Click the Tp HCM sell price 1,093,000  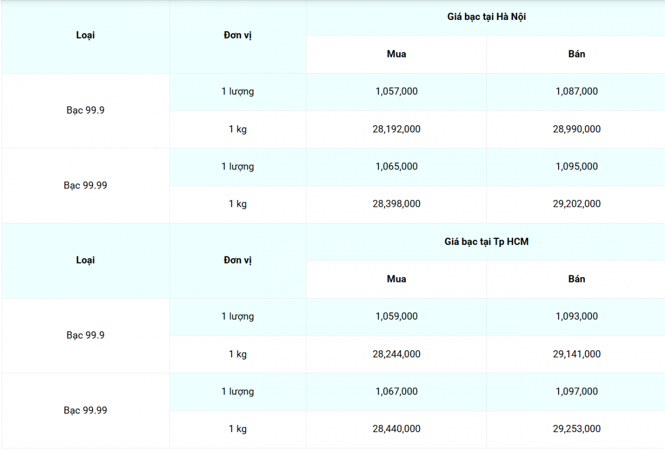coord(576,316)
